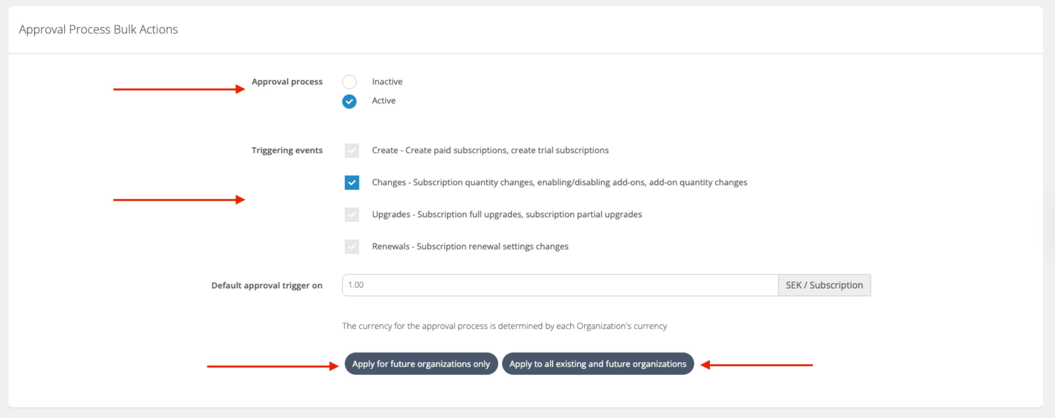Click the 'Triggering events' field label

pyautogui.click(x=287, y=151)
